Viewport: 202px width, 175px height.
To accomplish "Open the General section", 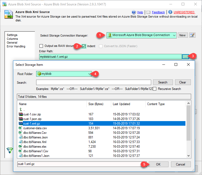I will coord(12,43).
